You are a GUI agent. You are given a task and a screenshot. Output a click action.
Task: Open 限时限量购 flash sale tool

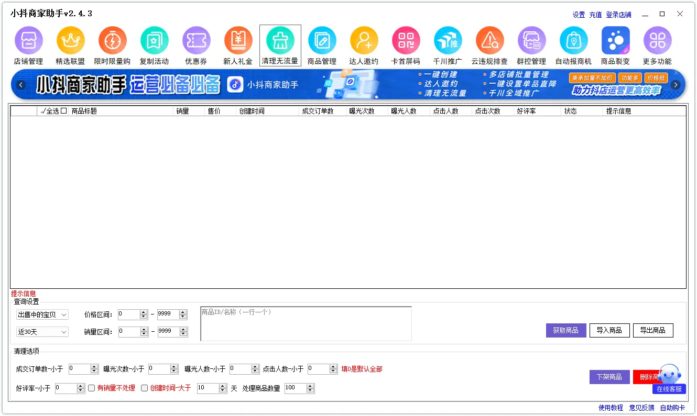point(112,41)
